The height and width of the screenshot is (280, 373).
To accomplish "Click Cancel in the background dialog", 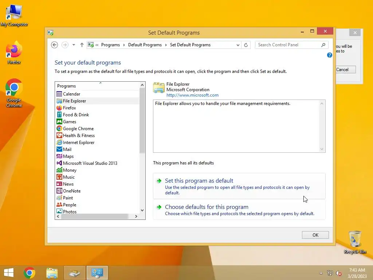I will pyautogui.click(x=346, y=70).
